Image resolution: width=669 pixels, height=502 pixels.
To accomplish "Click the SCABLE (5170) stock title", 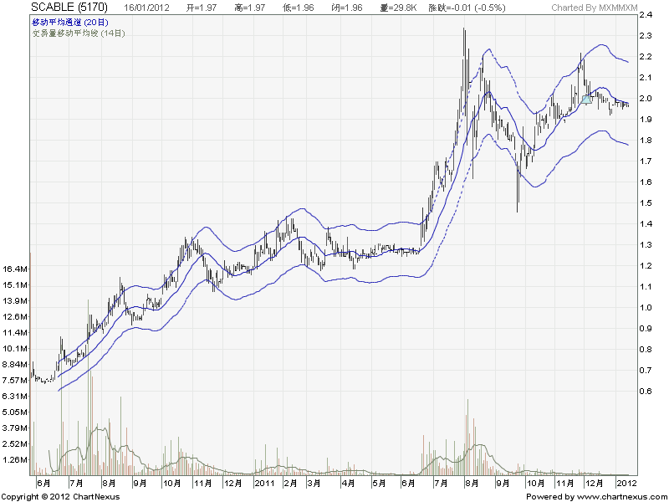I will tap(66, 8).
